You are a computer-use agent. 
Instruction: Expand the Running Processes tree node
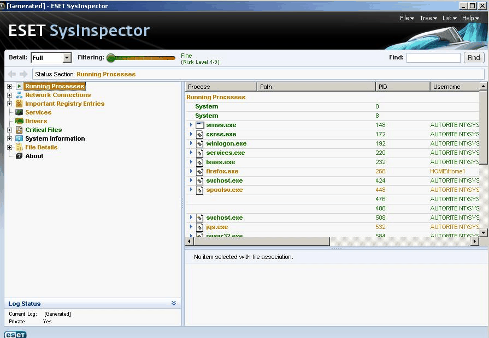coord(9,86)
